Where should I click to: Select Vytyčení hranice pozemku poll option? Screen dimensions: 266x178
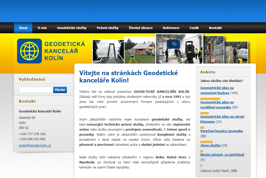coord(222,131)
